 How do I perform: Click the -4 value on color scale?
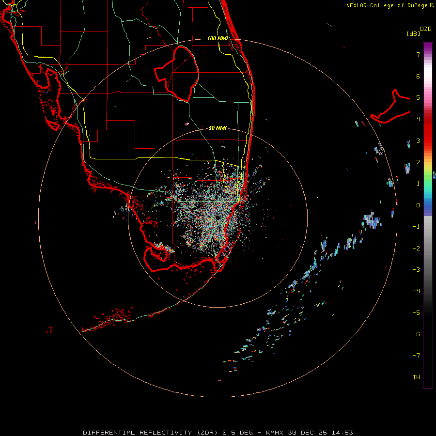(x=416, y=291)
